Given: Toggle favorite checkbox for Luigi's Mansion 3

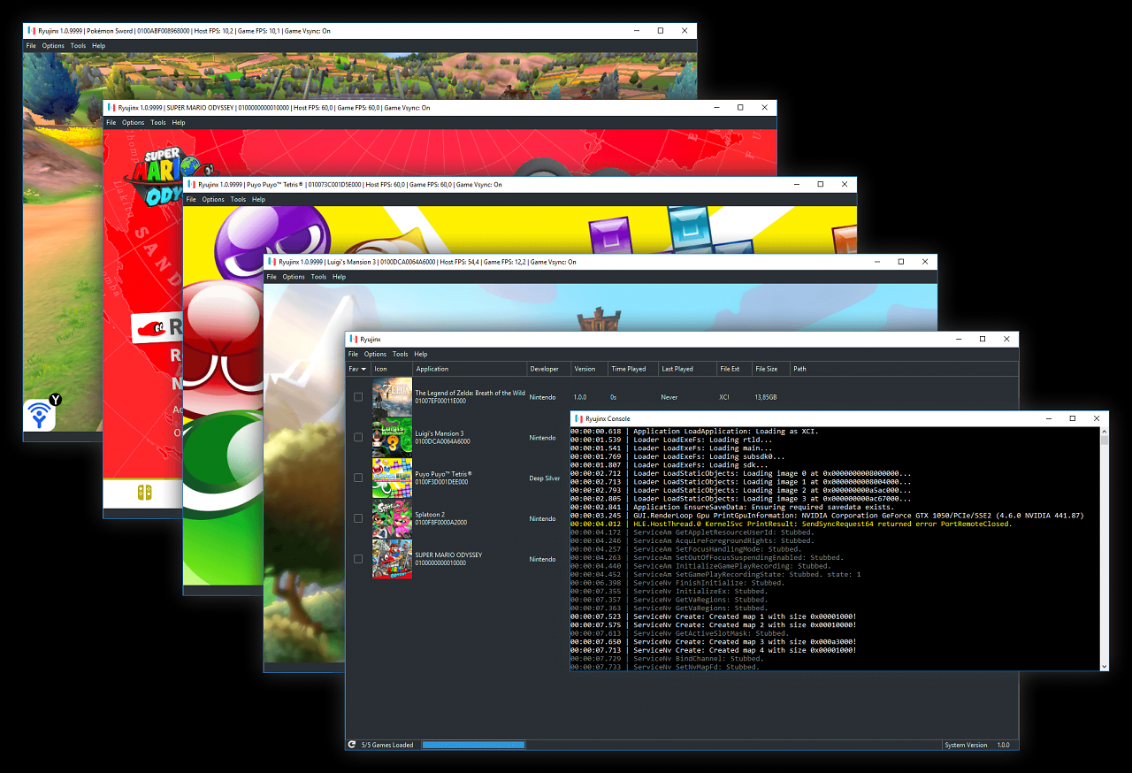Looking at the screenshot, I should click(x=358, y=437).
